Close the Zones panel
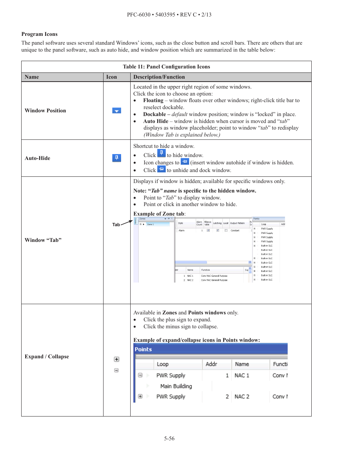The image size is (349, 452). (172, 218)
